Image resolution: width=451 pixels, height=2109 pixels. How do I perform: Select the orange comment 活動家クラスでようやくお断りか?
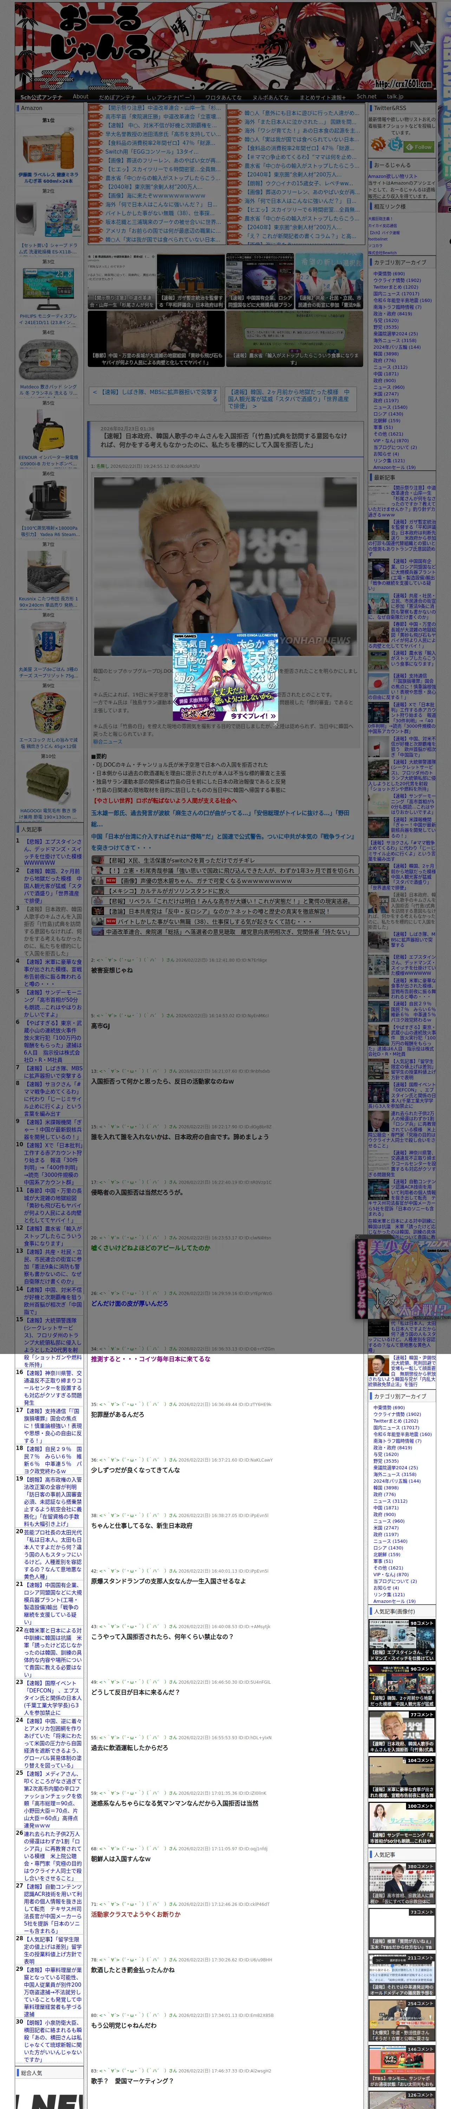pyautogui.click(x=135, y=1914)
